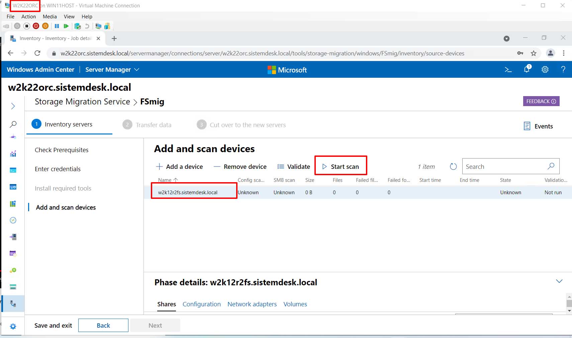Open the notifications bell
This screenshot has height=338, width=572.
(527, 69)
